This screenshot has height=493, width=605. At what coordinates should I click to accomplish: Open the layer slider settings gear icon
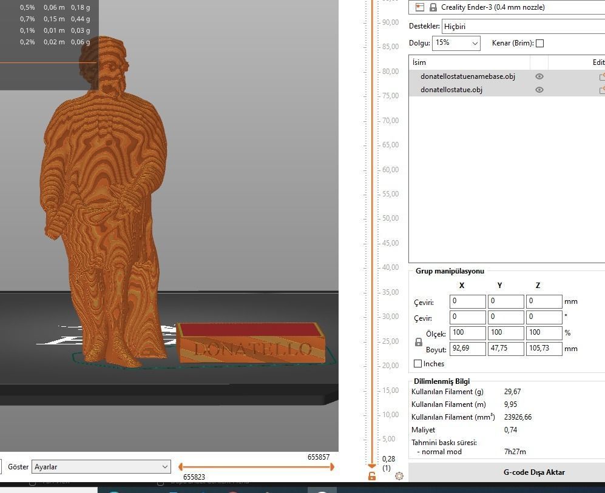coord(399,476)
